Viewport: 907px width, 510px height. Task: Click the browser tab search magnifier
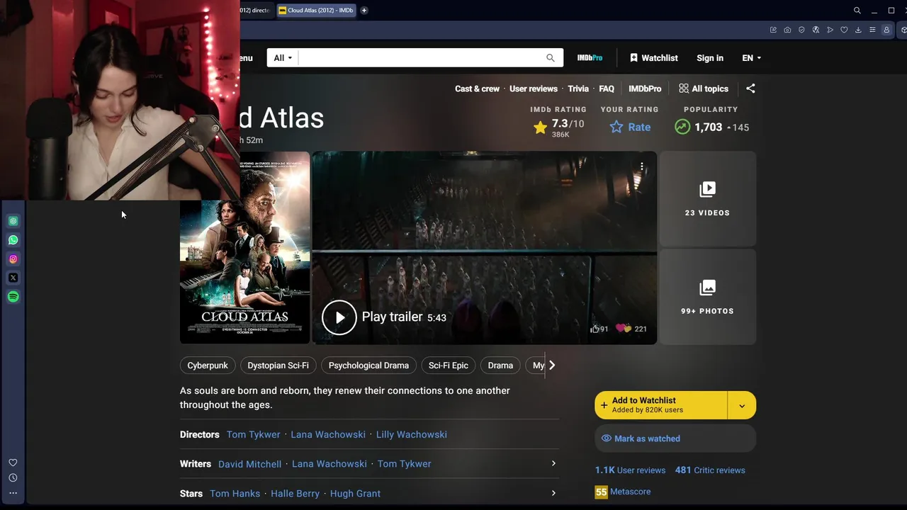coord(857,11)
